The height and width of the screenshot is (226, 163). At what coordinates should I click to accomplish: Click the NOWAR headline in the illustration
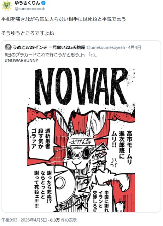click(x=81, y=87)
